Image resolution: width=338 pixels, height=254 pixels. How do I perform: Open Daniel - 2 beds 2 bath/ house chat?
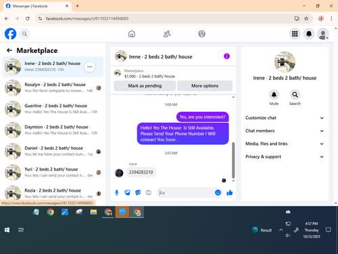(x=53, y=151)
